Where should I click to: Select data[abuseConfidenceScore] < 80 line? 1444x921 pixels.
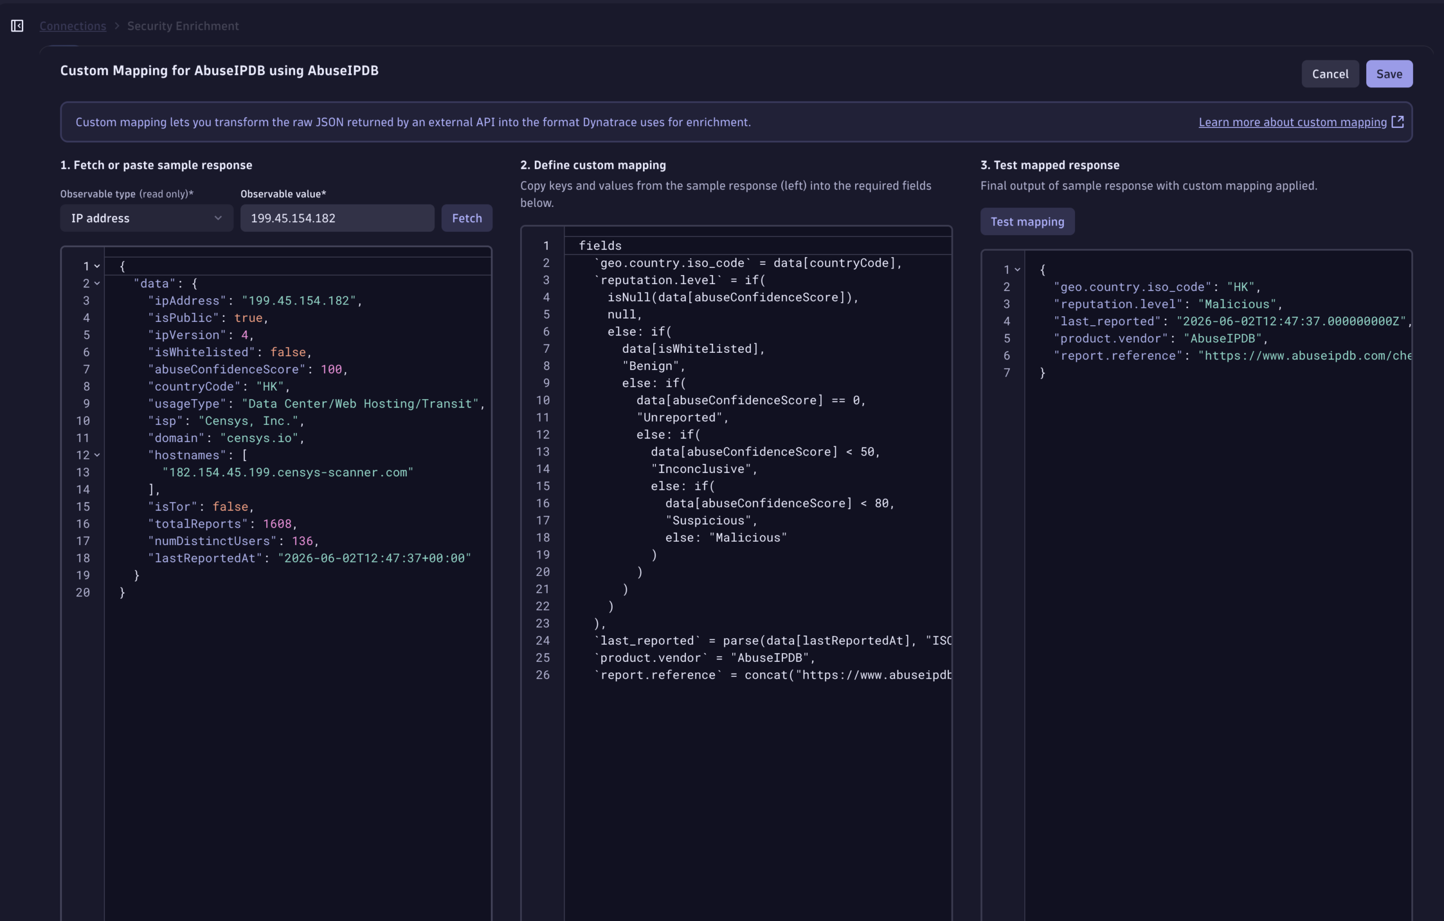(x=780, y=503)
